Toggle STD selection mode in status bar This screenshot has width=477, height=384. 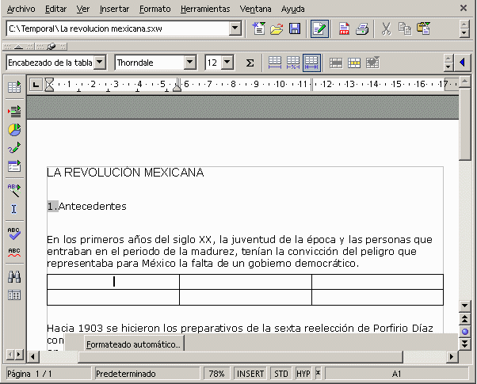[280, 374]
